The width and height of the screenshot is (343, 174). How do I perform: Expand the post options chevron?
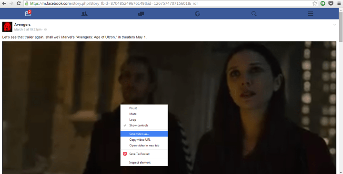click(x=335, y=25)
